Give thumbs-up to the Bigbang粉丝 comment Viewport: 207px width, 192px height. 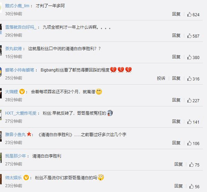[193, 79]
